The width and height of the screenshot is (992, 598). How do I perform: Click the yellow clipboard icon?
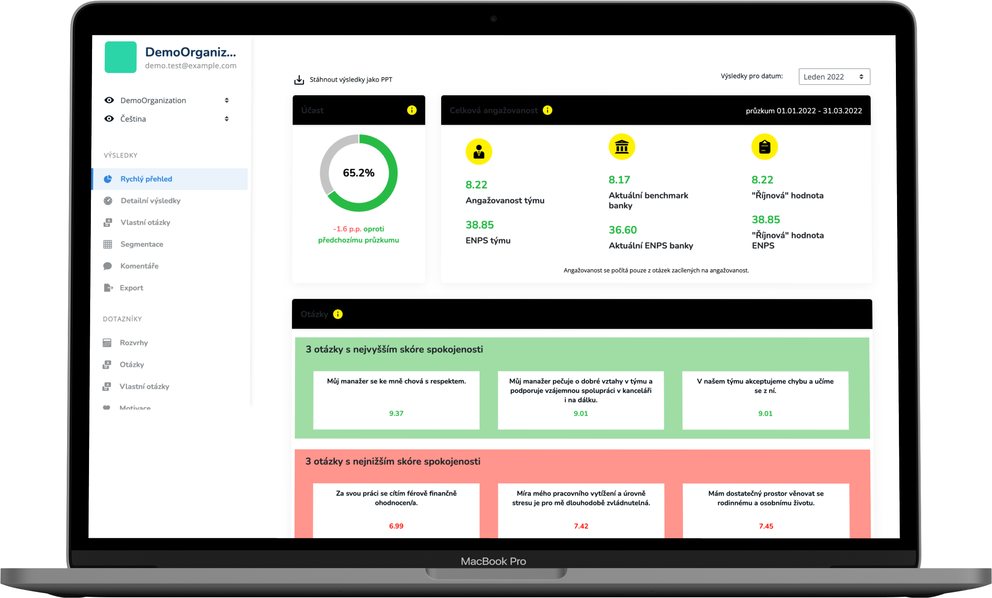(x=765, y=147)
